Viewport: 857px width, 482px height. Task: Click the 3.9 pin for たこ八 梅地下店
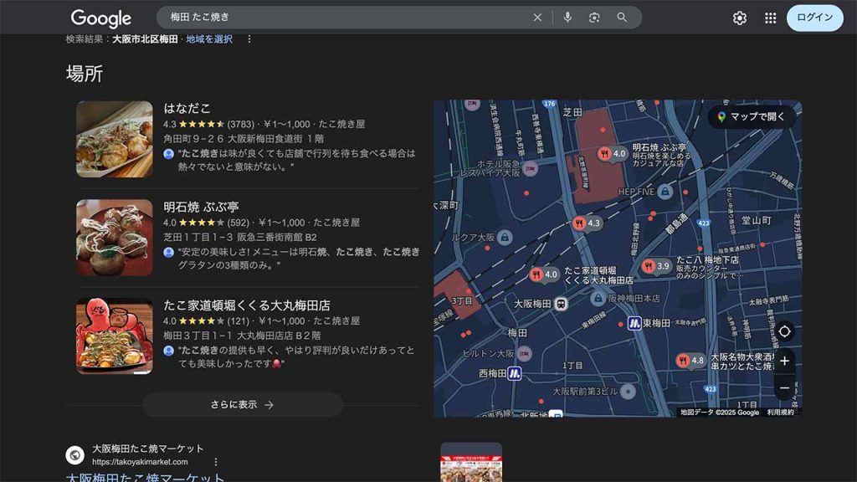[x=656, y=266]
